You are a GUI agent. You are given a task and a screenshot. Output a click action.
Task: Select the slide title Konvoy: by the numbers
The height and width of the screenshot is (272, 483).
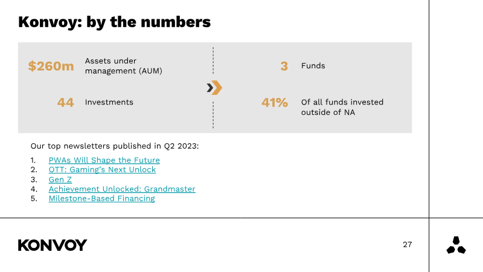(114, 22)
